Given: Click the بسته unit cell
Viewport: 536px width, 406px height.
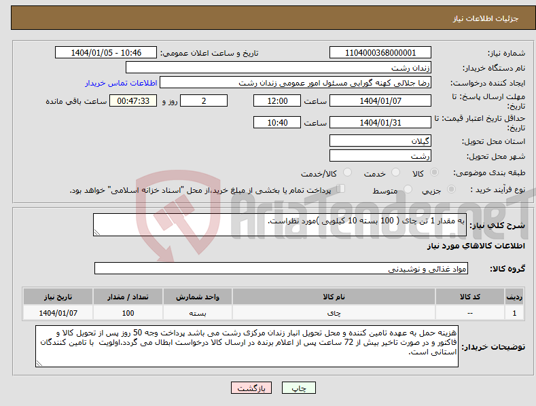Looking at the screenshot, I should (198, 313).
